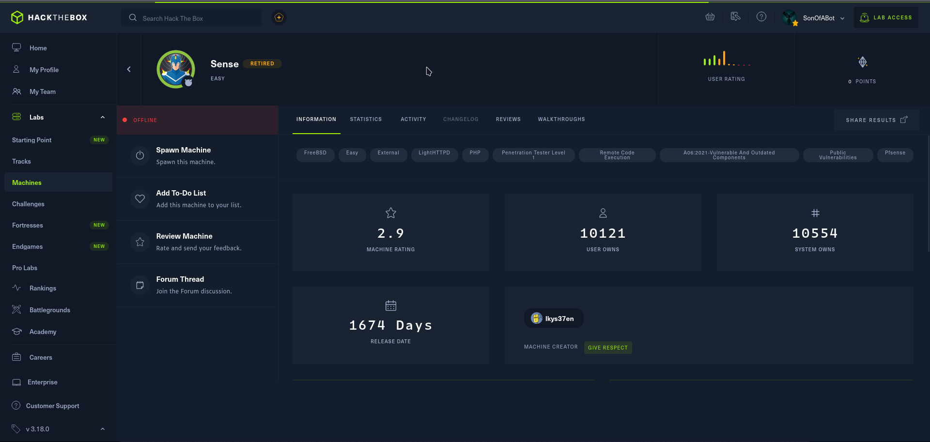Open the certificates icon in top bar

736,17
